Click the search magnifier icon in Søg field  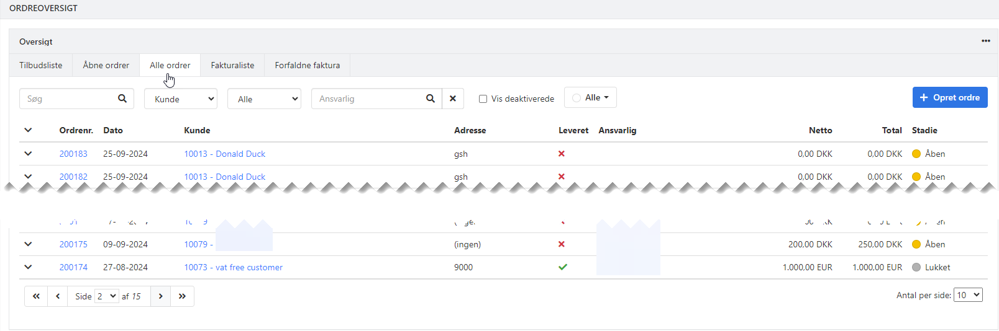[122, 99]
